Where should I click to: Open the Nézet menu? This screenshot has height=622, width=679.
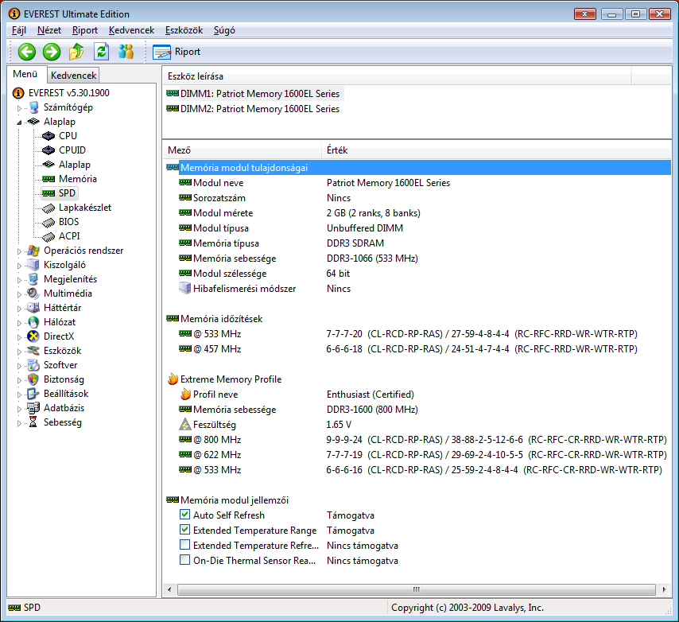click(49, 30)
